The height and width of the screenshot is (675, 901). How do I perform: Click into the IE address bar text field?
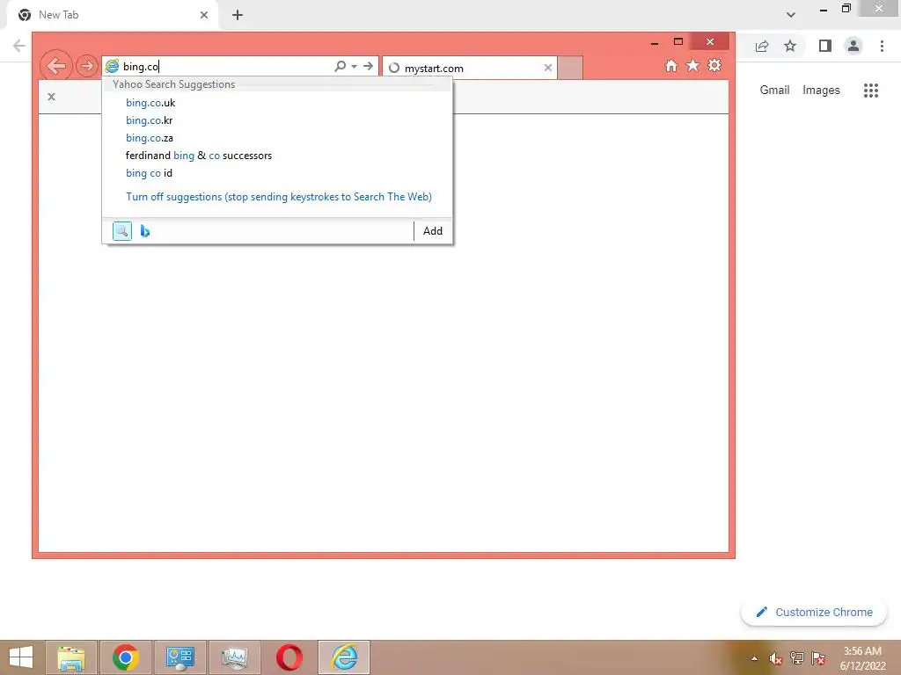(226, 67)
